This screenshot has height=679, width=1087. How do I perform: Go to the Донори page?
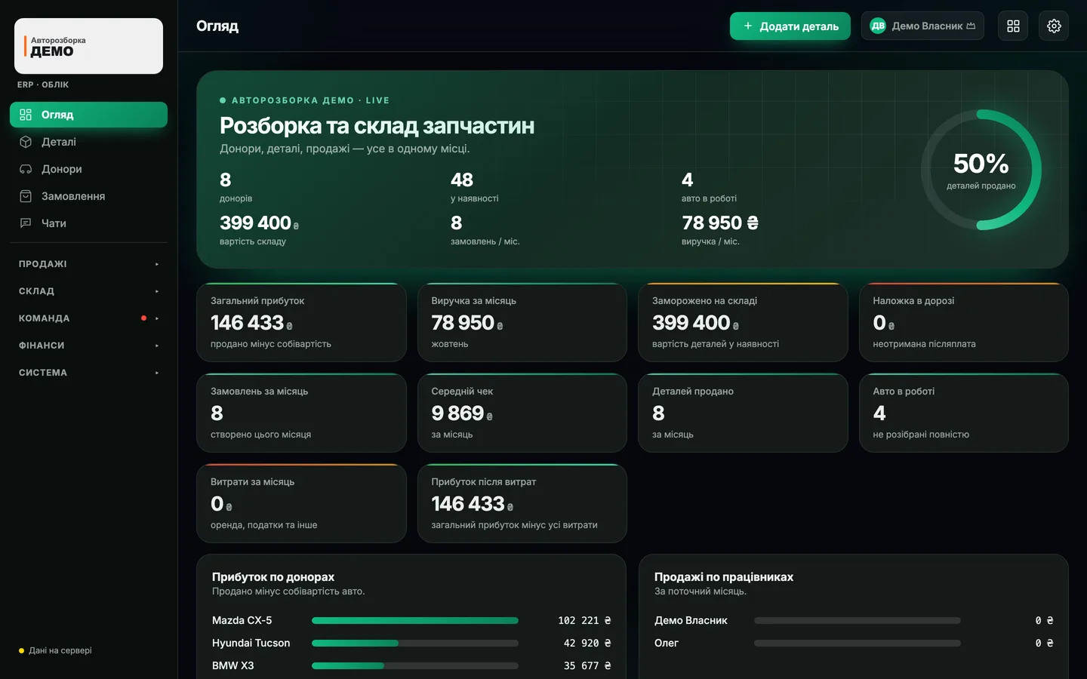(88, 169)
